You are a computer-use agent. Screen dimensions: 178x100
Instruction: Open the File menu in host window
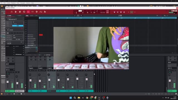[x=1, y=3]
